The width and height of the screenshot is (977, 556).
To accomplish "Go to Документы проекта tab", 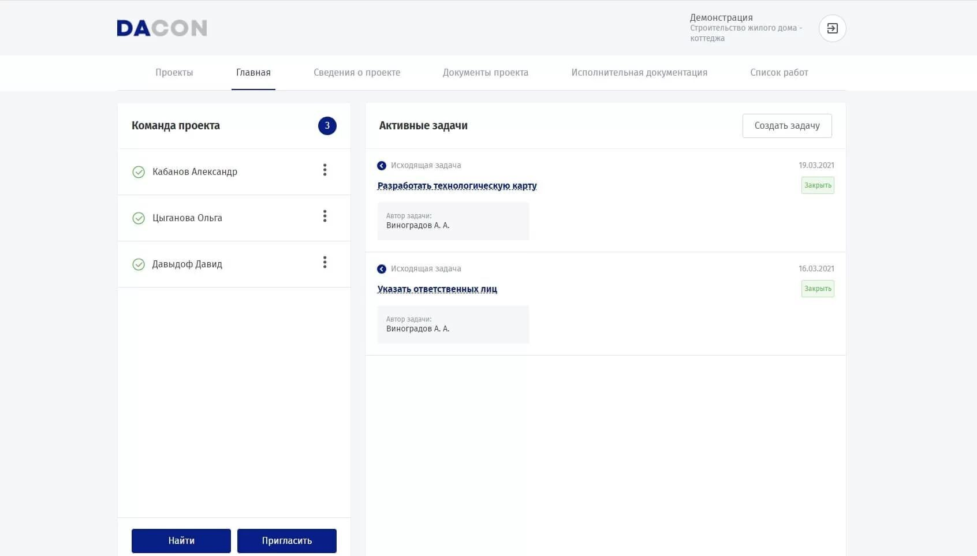I will tap(486, 73).
